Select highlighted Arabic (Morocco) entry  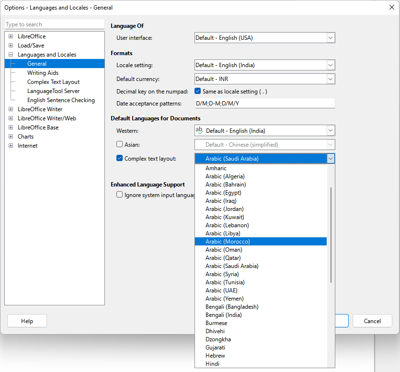pyautogui.click(x=261, y=242)
